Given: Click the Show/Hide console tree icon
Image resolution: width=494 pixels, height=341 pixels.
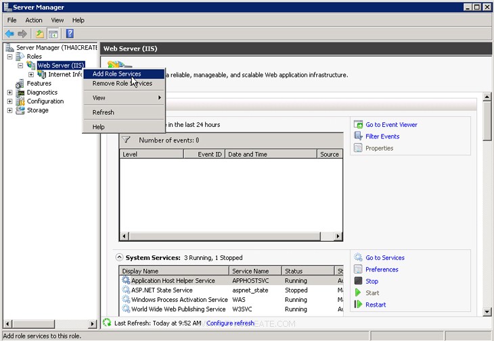Looking at the screenshot, I should [53, 34].
